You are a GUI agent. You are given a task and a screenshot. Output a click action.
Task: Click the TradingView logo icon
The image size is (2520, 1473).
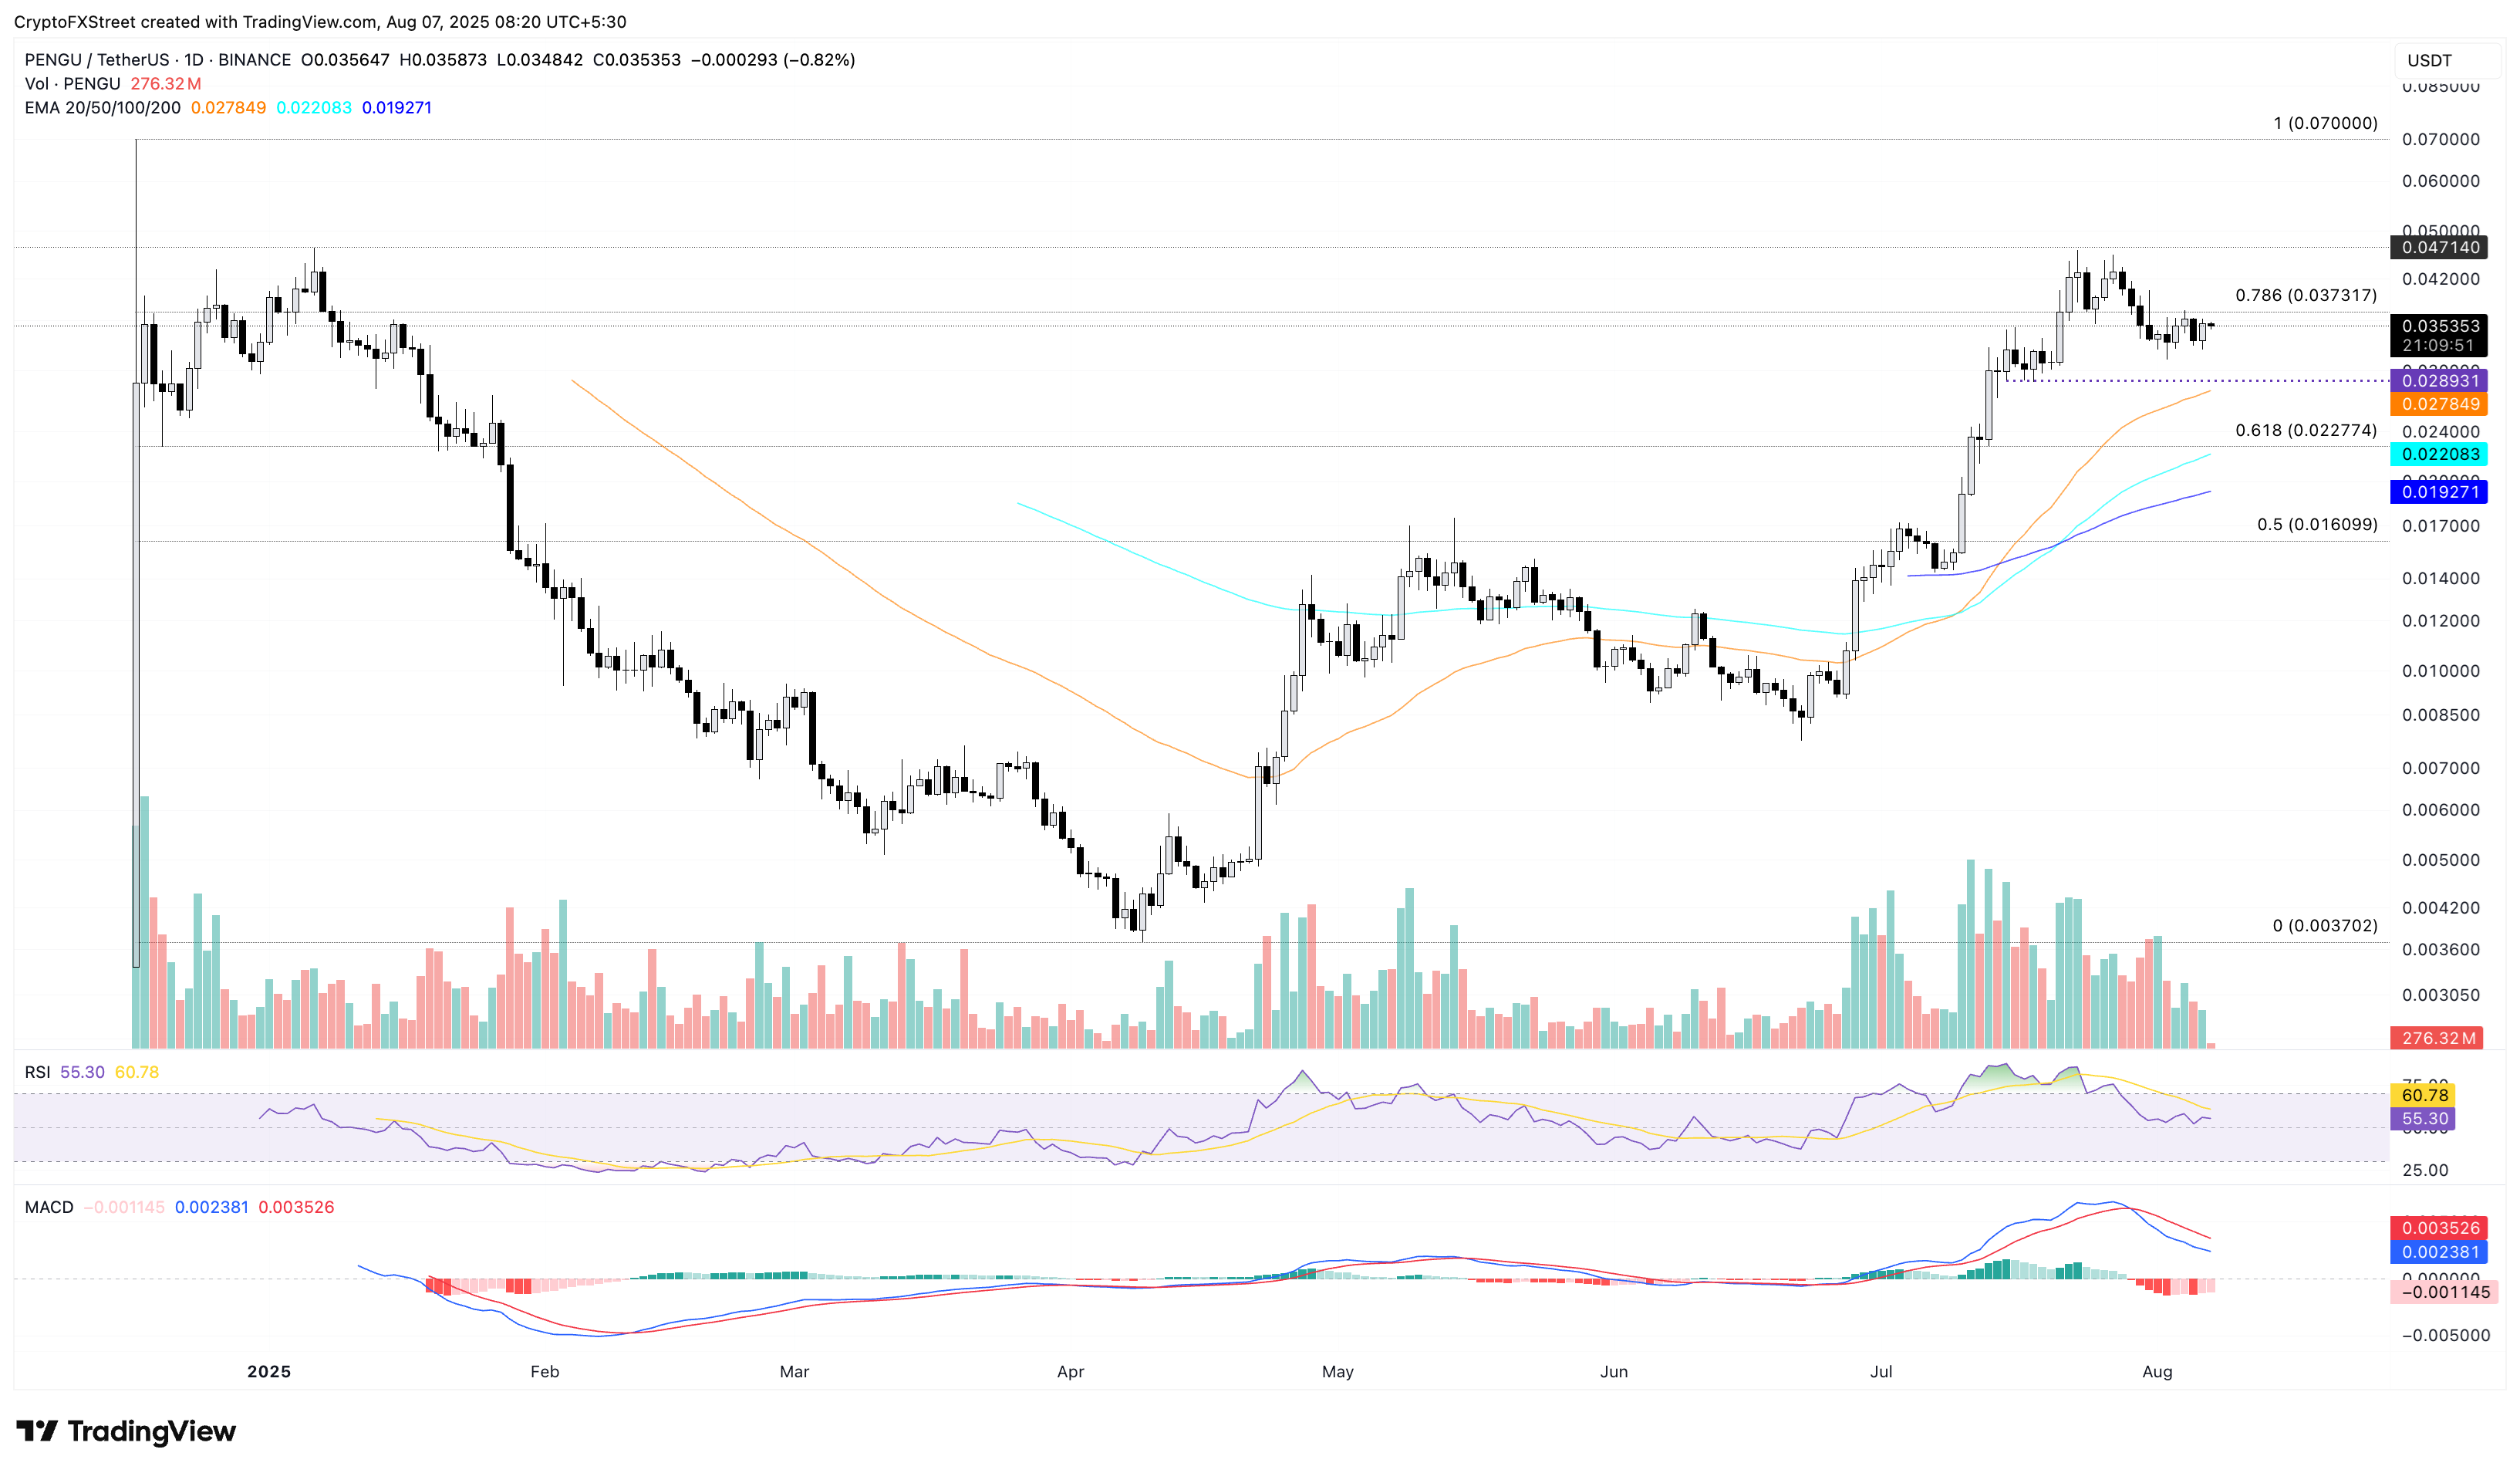click(x=38, y=1431)
